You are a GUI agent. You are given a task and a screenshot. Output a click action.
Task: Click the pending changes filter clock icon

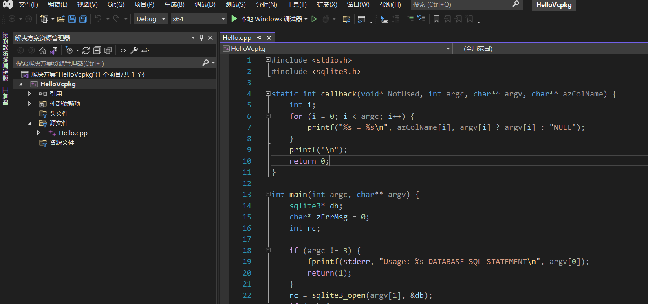coord(69,50)
